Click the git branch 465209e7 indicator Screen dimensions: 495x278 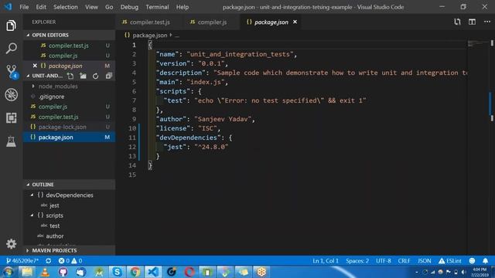(22, 261)
